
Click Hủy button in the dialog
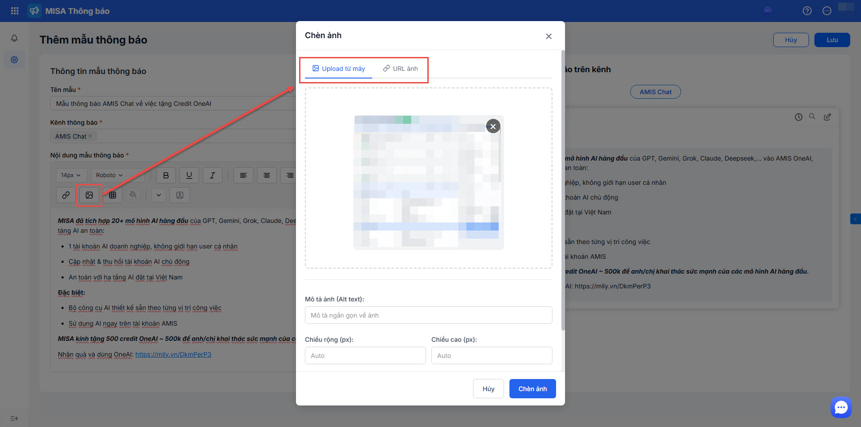pos(488,389)
